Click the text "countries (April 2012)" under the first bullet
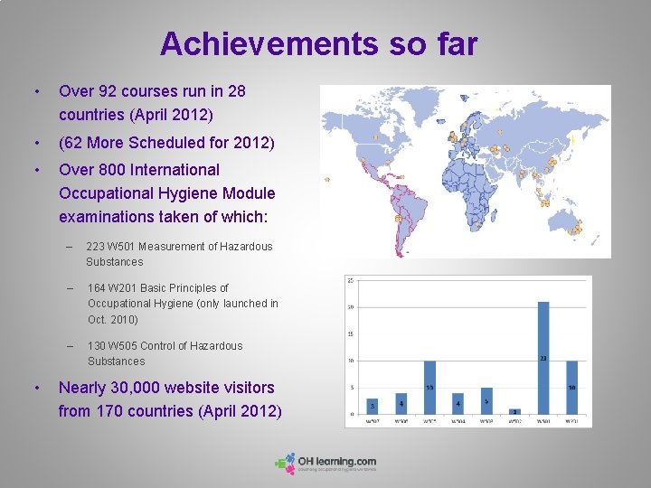 pyautogui.click(x=136, y=115)
